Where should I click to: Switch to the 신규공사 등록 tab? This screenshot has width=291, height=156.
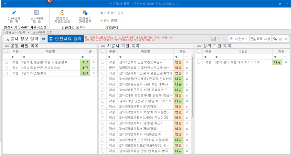pos(15,32)
